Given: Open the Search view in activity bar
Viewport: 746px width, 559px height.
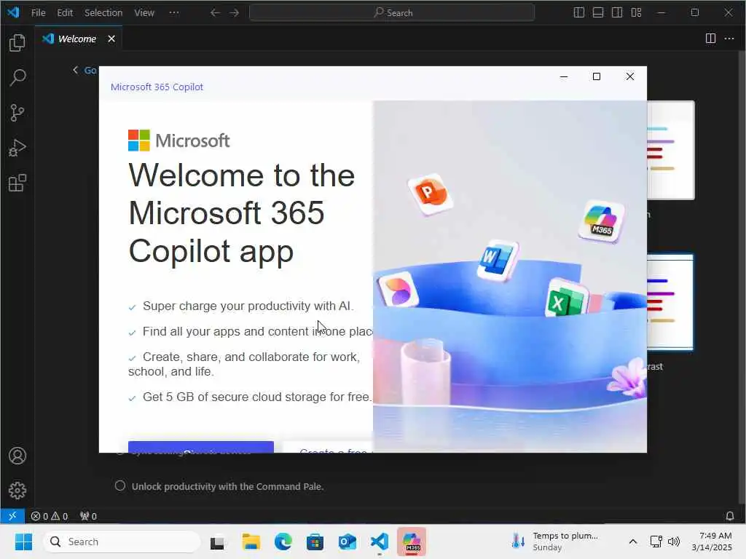Looking at the screenshot, I should click(17, 77).
